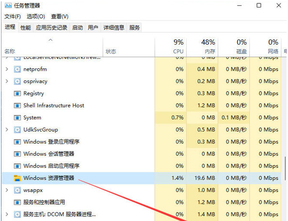Click the Windows 资源管理器 folder icon
This screenshot has height=221, width=288.
point(17,178)
